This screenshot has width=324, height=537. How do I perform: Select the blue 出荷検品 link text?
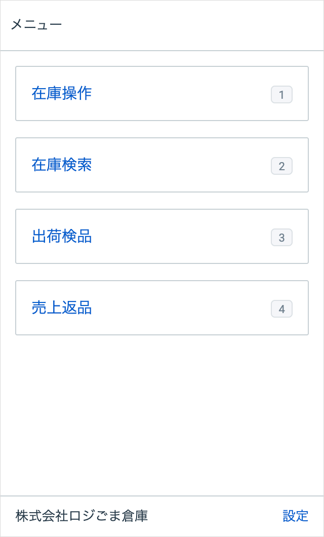click(x=62, y=237)
